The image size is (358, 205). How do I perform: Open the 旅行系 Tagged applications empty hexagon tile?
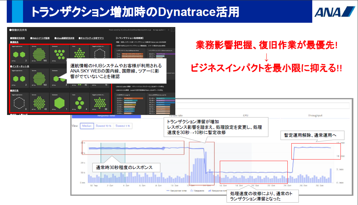19,102
